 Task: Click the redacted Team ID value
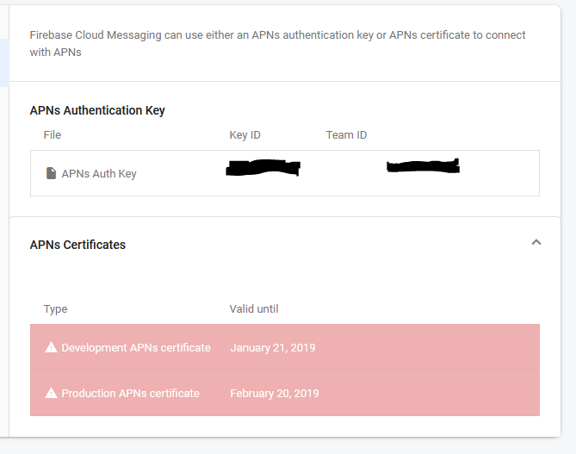[x=422, y=166]
